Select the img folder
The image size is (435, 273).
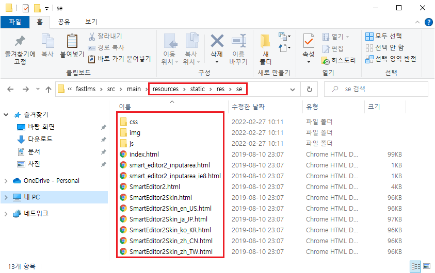[135, 132]
